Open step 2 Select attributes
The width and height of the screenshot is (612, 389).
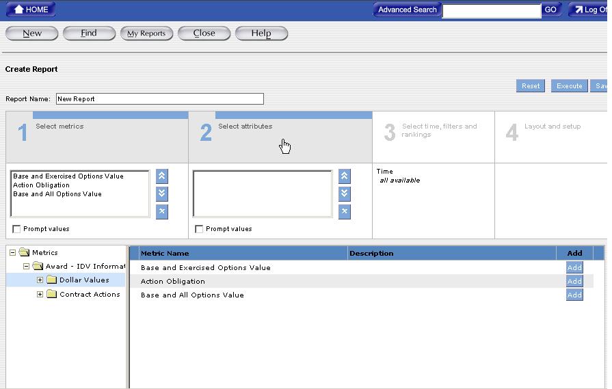coord(280,137)
